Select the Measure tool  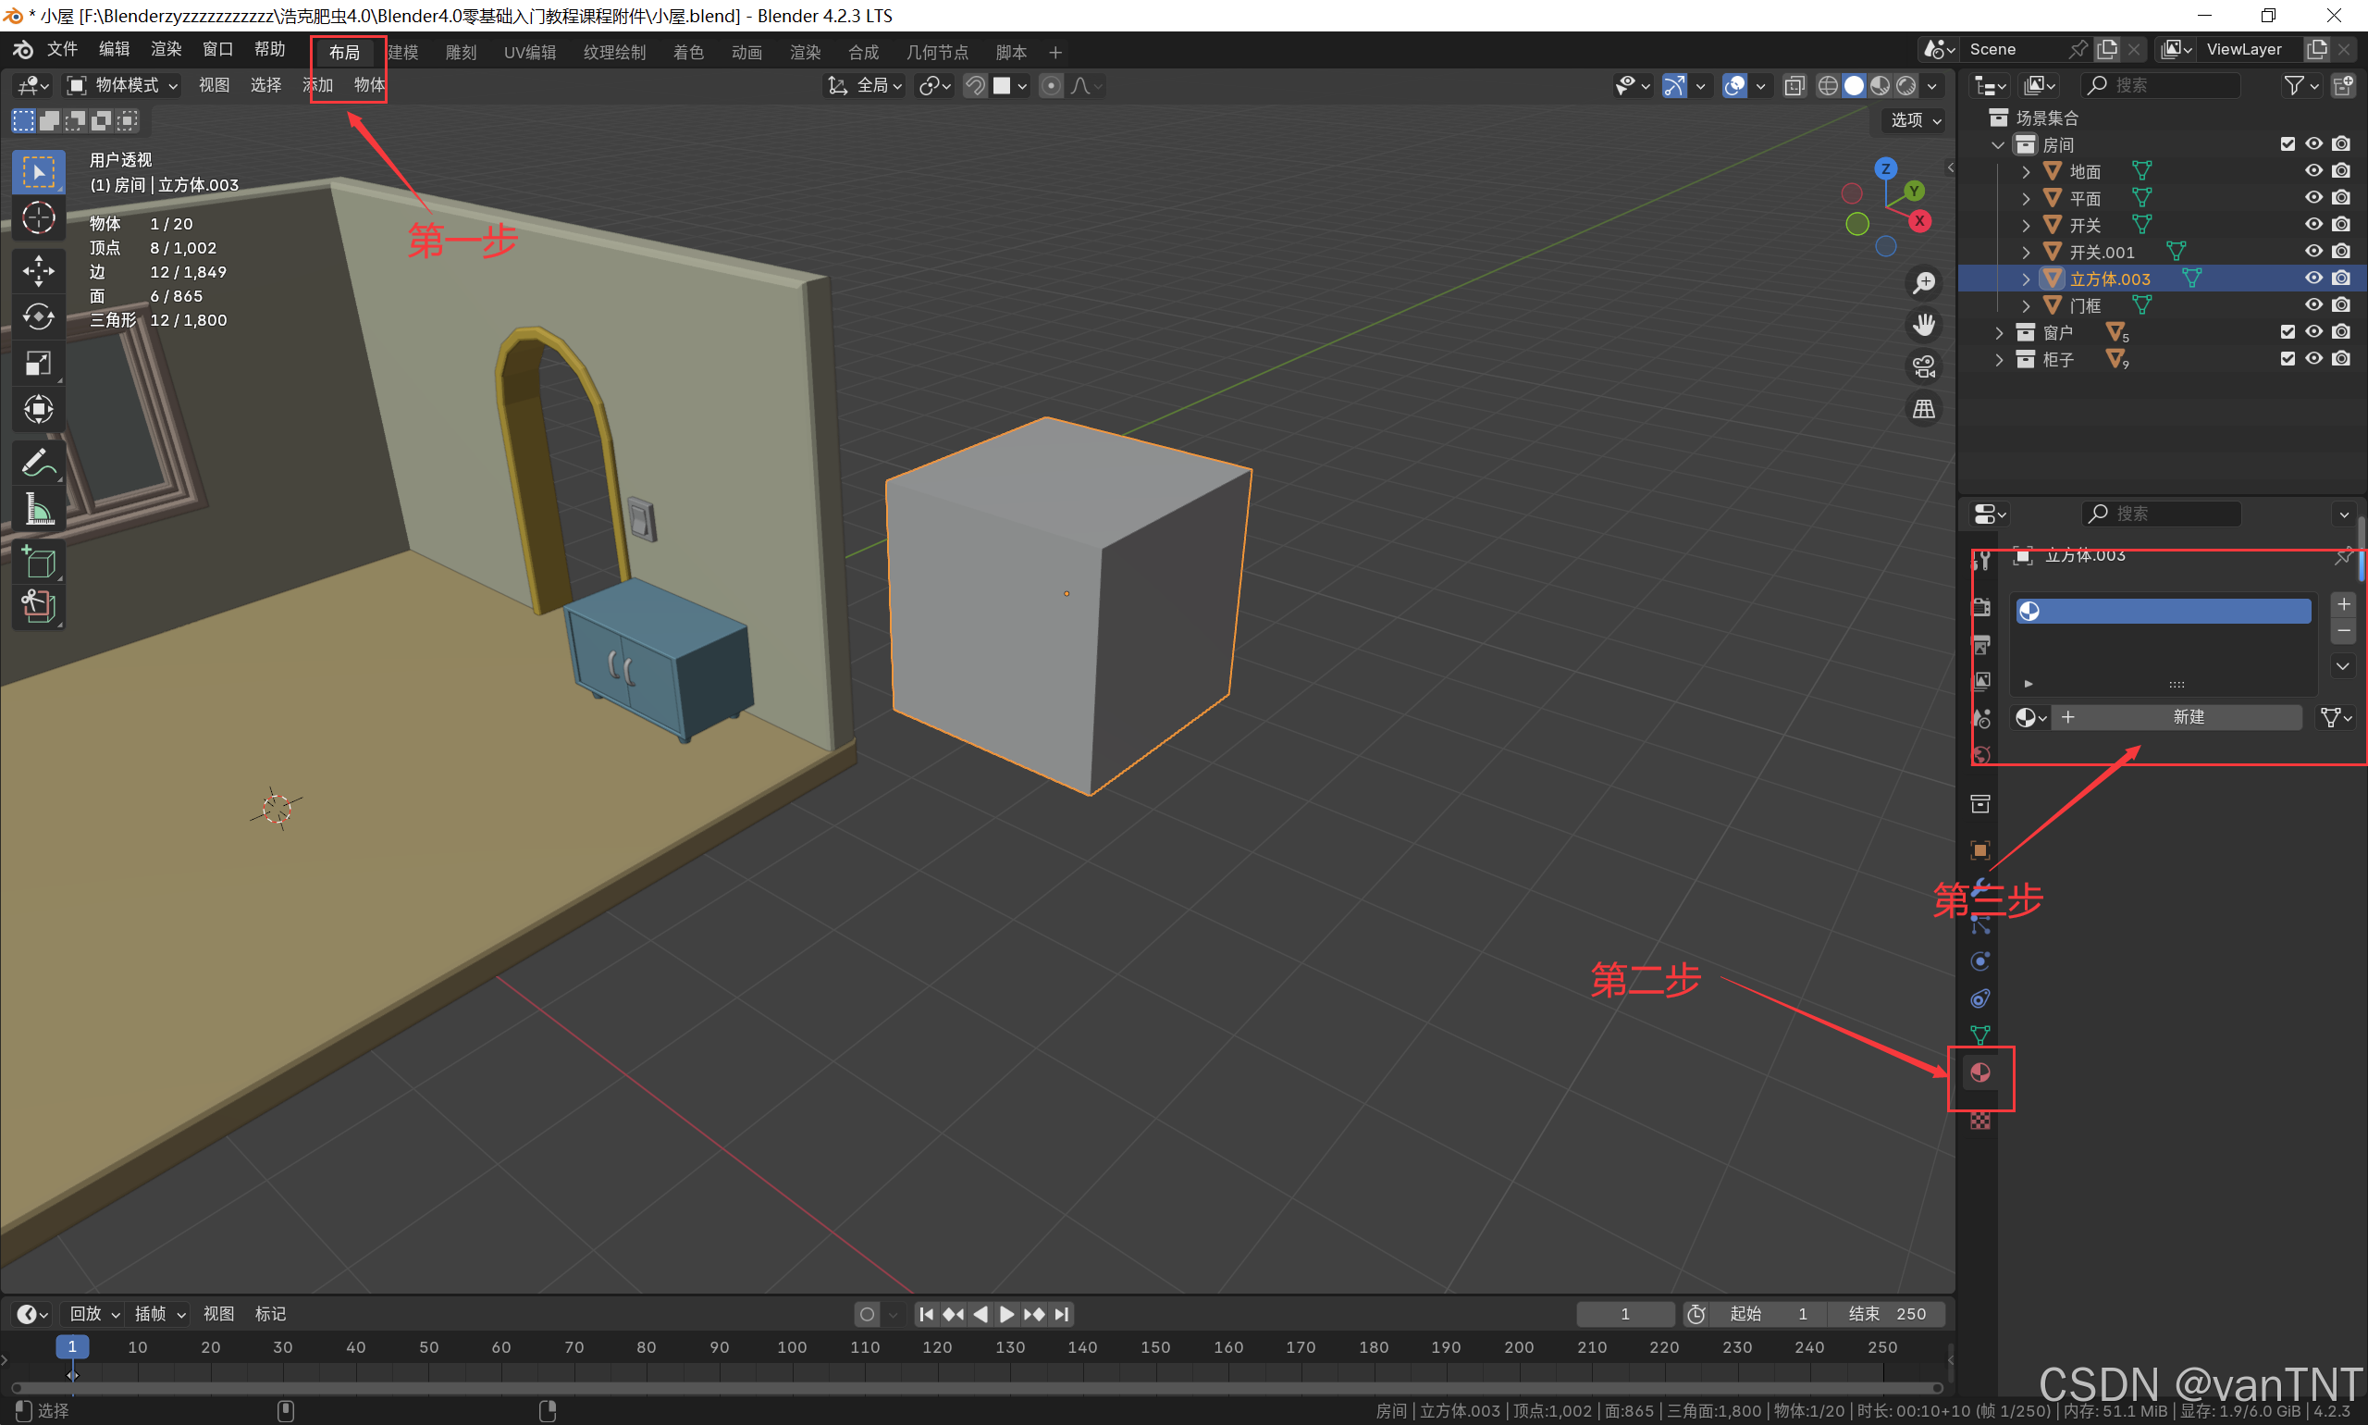coord(39,509)
